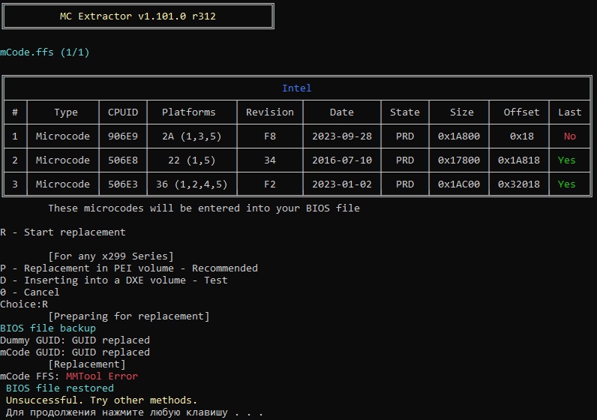Screen dimensions: 597x420
Task: Click 'Unsuccessful. Try other methods.' line
Action: pos(102,400)
